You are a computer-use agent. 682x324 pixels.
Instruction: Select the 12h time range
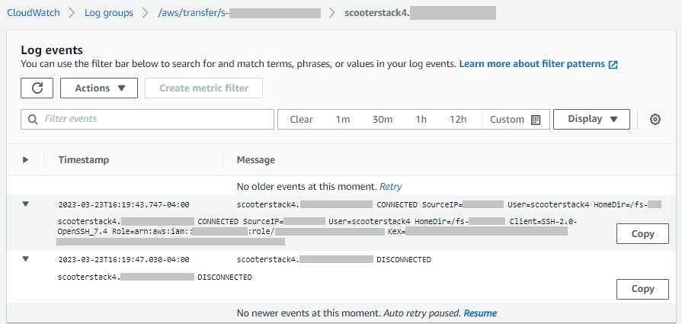[x=458, y=120]
